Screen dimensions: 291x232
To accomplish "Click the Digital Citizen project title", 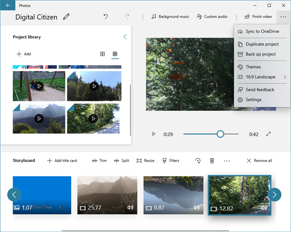I will click(36, 17).
